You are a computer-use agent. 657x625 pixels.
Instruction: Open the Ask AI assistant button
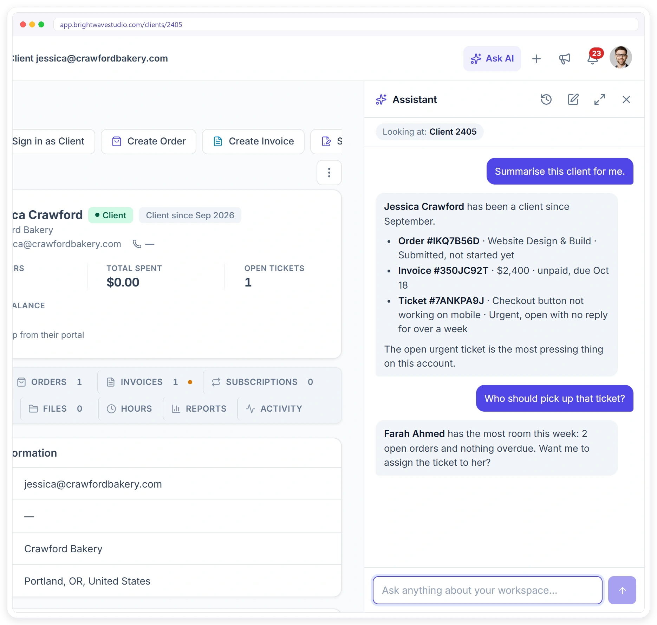coord(492,59)
